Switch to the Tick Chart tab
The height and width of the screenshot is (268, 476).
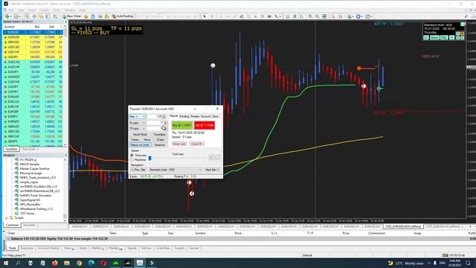[28, 149]
